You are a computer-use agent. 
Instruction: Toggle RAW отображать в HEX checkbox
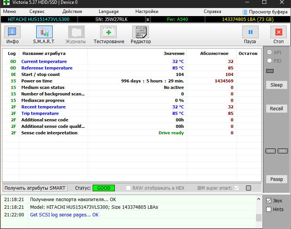[x=128, y=188]
